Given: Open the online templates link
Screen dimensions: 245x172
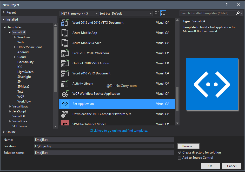Looking at the screenshot, I should point(119,131).
